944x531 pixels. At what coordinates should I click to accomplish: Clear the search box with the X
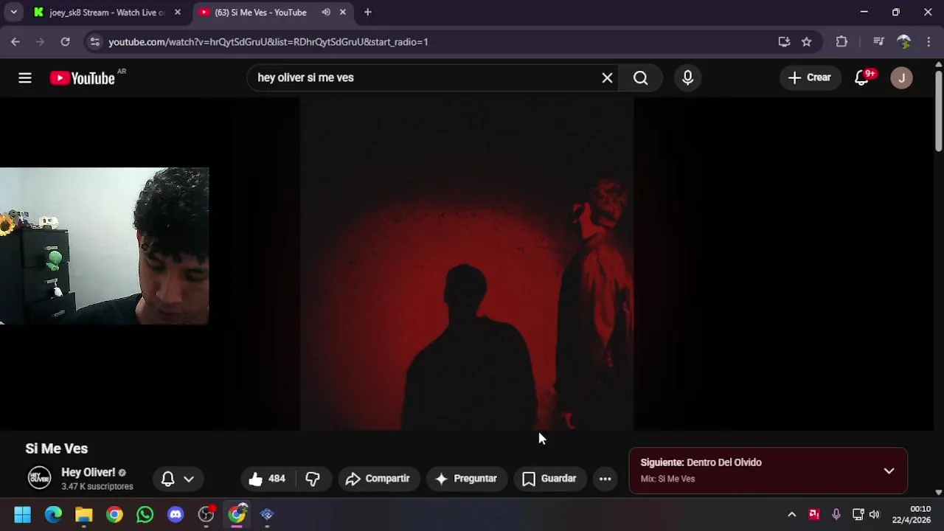[607, 77]
